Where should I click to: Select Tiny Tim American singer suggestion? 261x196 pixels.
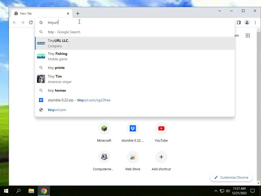tap(135, 79)
